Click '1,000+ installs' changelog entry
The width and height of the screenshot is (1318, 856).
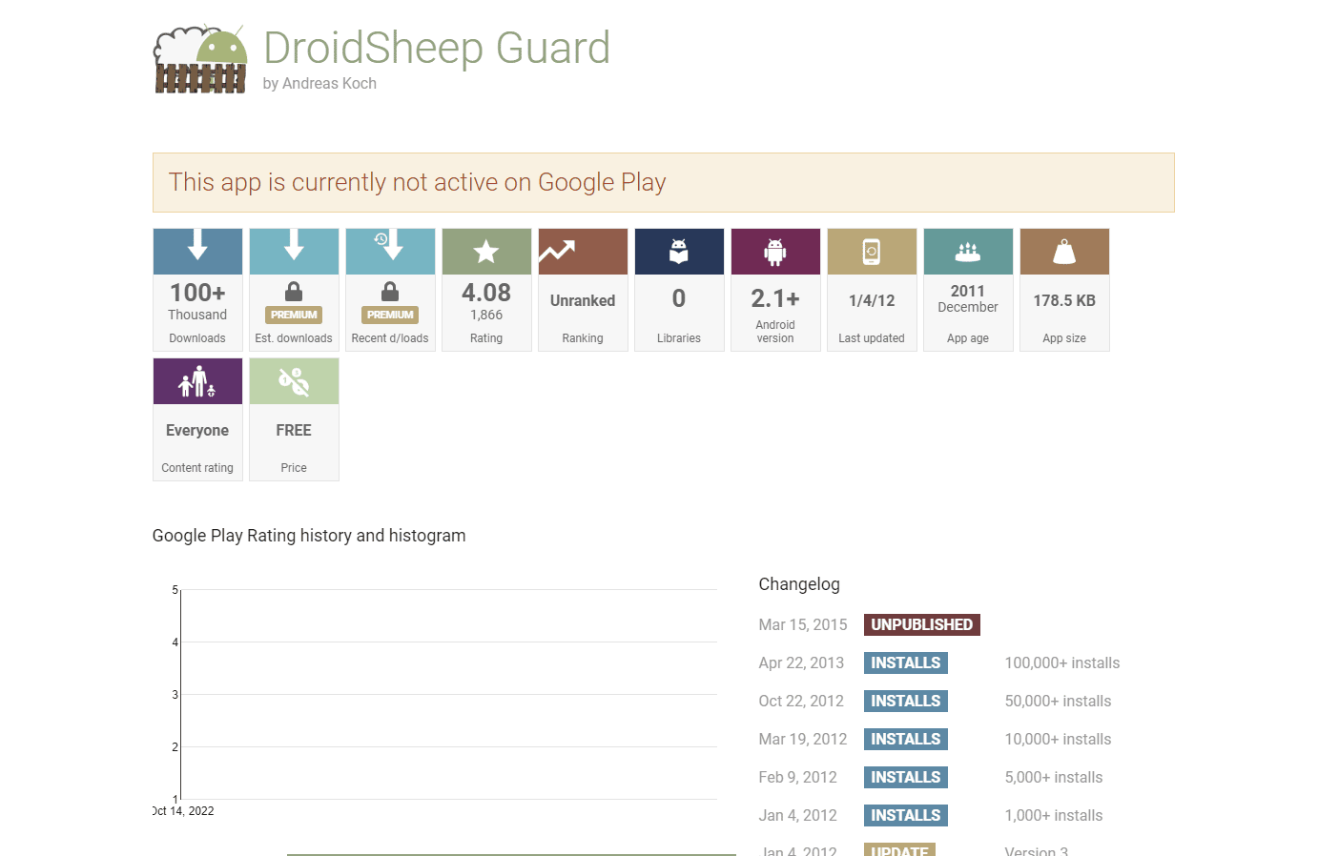click(1054, 815)
